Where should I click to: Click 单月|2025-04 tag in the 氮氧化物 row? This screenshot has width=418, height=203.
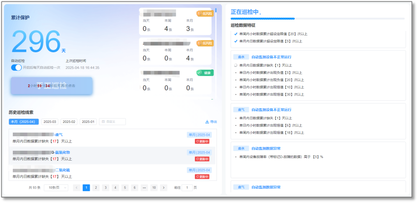pos(199,152)
